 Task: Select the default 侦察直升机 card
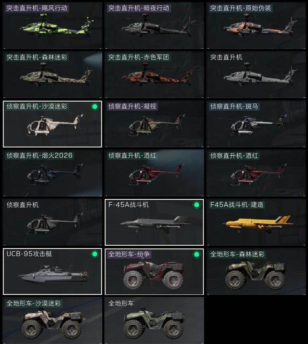point(52,222)
